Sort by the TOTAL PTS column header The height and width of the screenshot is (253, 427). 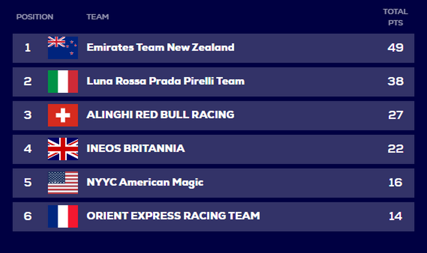(396, 17)
